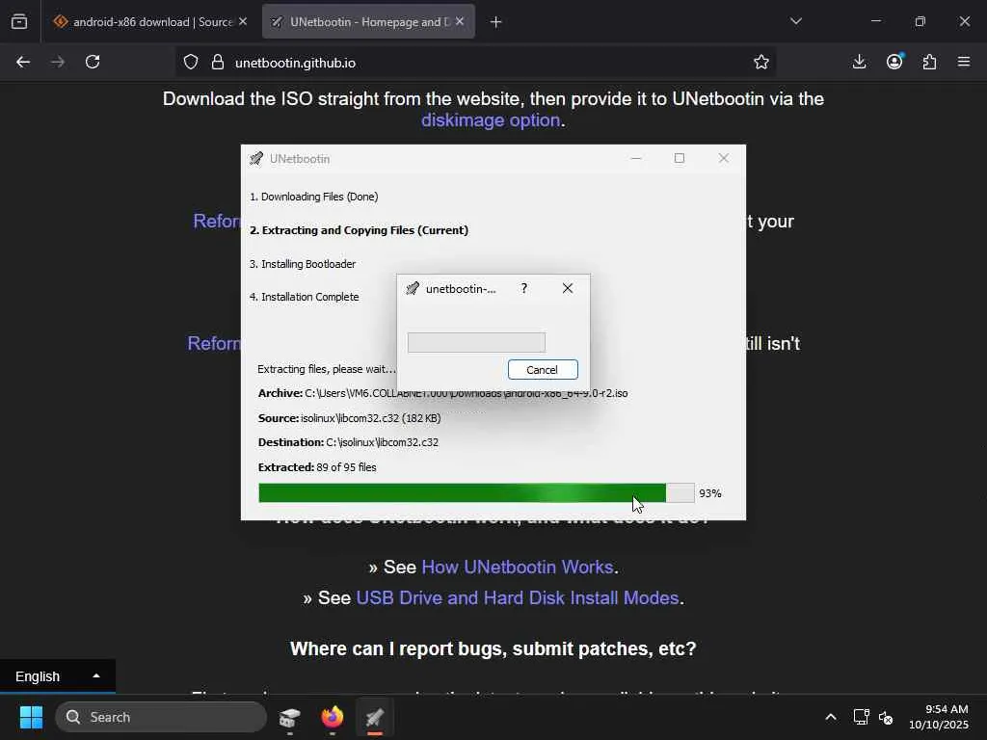Close the UNetbootin homepage tab
The image size is (987, 740).
460,21
